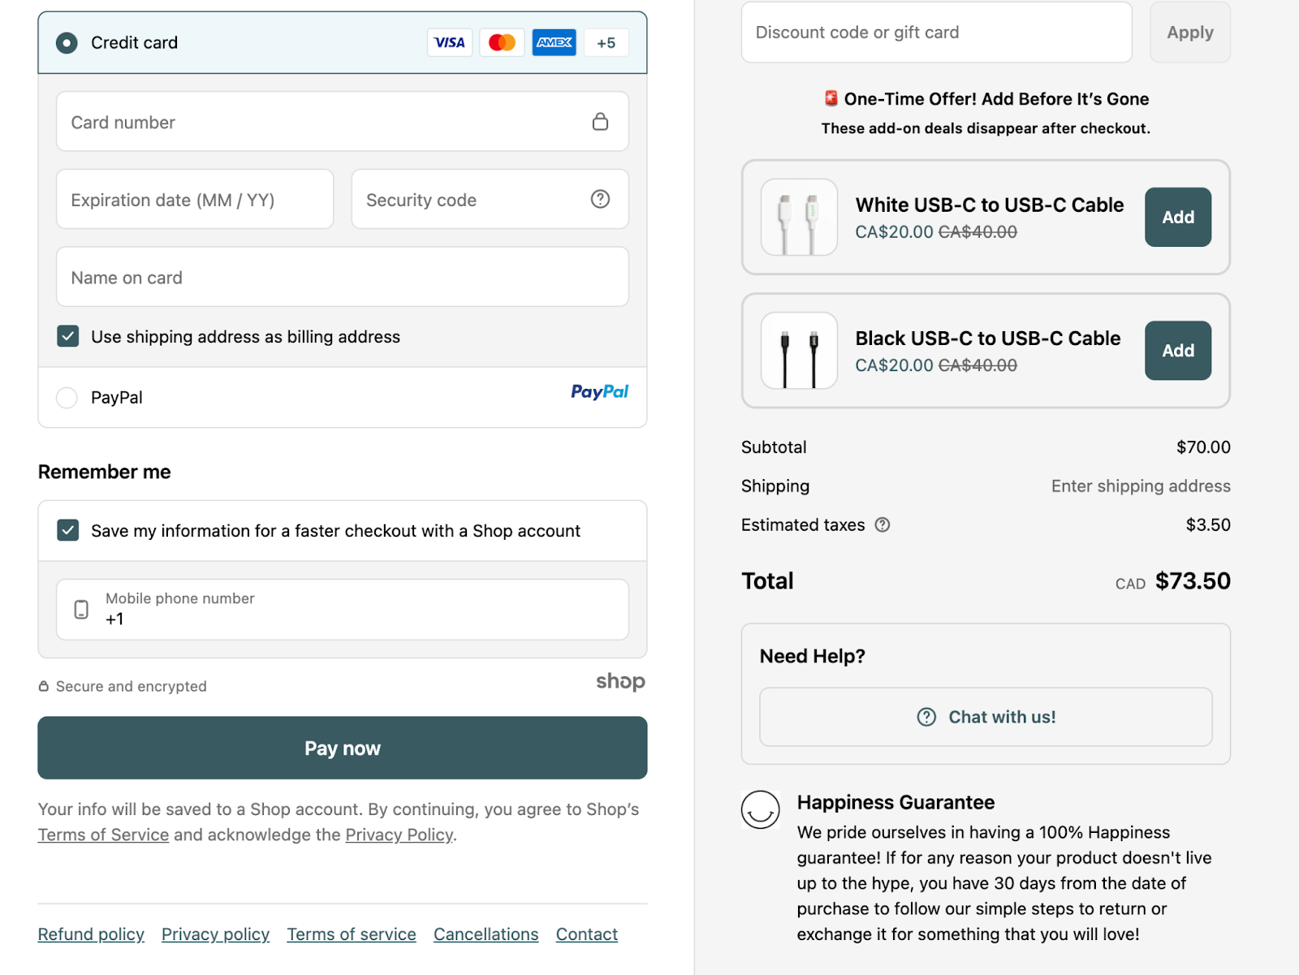The width and height of the screenshot is (1299, 975).
Task: Click the lock icon in card number field
Action: tap(601, 121)
